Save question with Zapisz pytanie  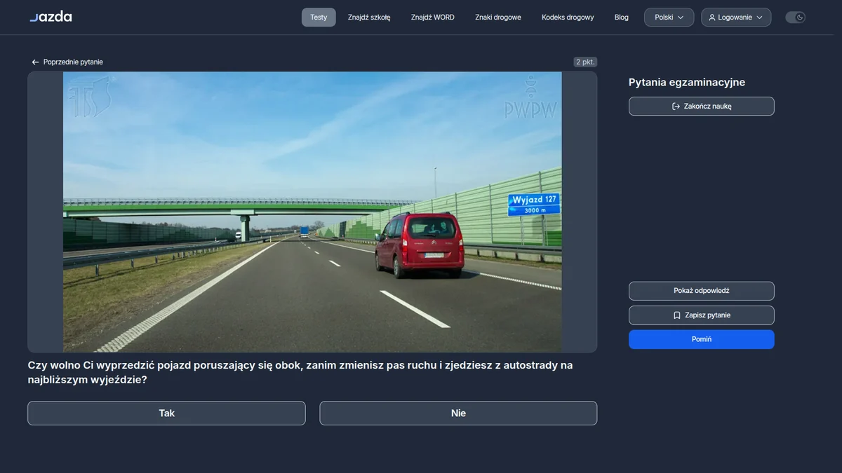pyautogui.click(x=702, y=315)
